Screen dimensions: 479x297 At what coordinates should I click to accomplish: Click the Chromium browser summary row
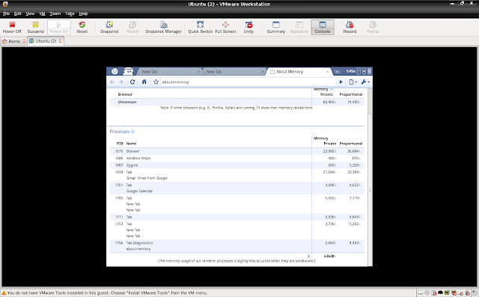tap(237, 102)
